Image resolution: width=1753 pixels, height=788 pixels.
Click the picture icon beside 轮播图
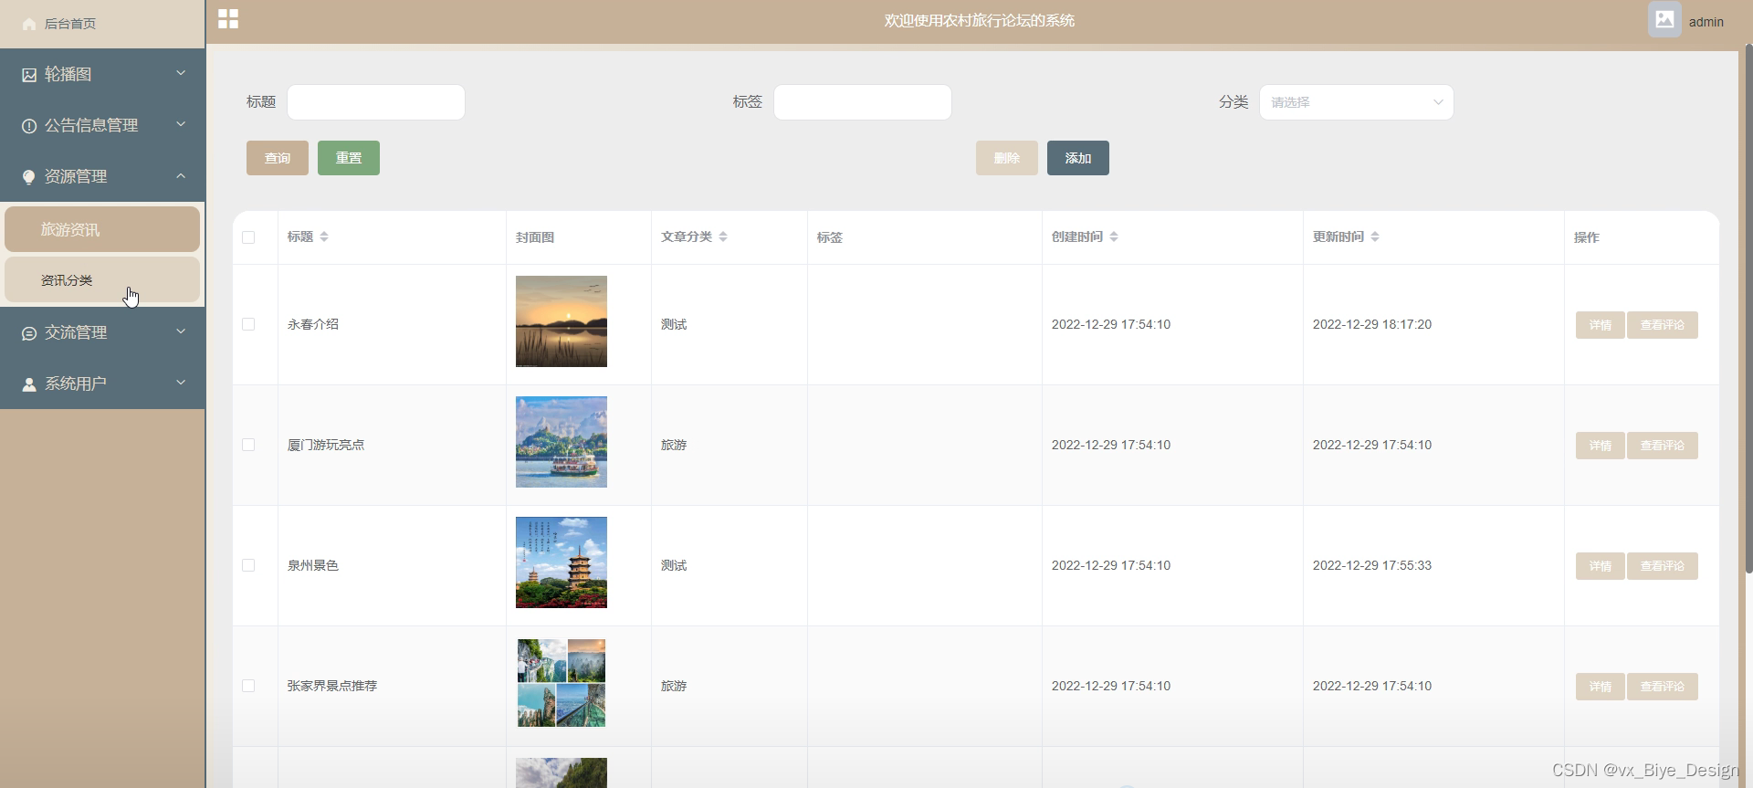pyautogui.click(x=29, y=75)
